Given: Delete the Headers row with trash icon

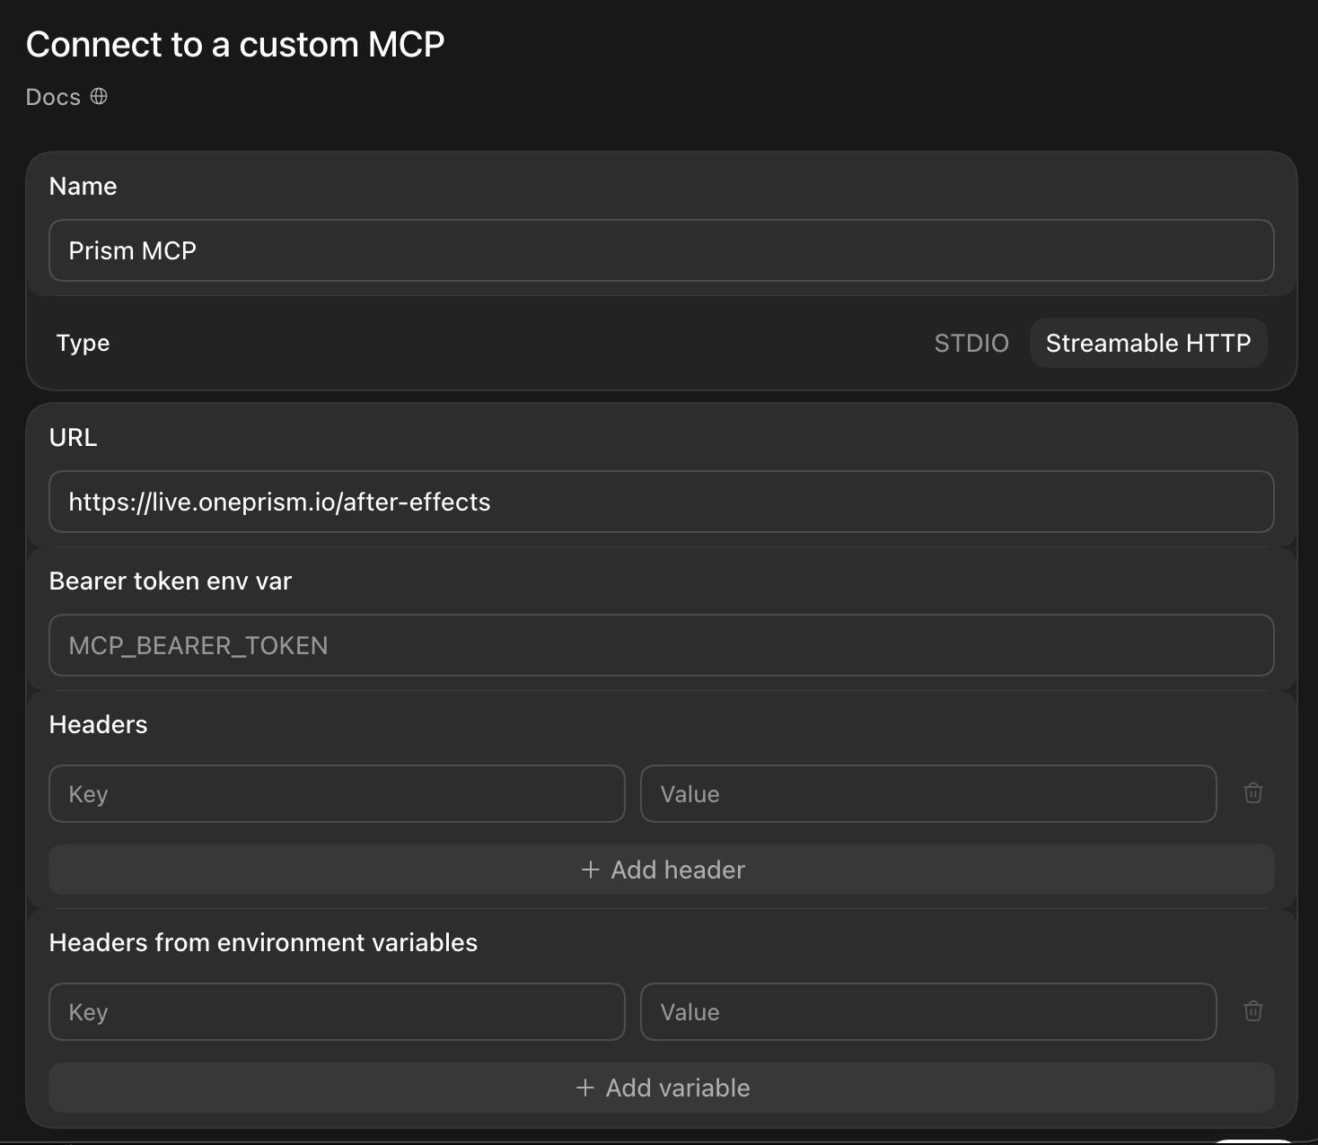Looking at the screenshot, I should 1253,793.
